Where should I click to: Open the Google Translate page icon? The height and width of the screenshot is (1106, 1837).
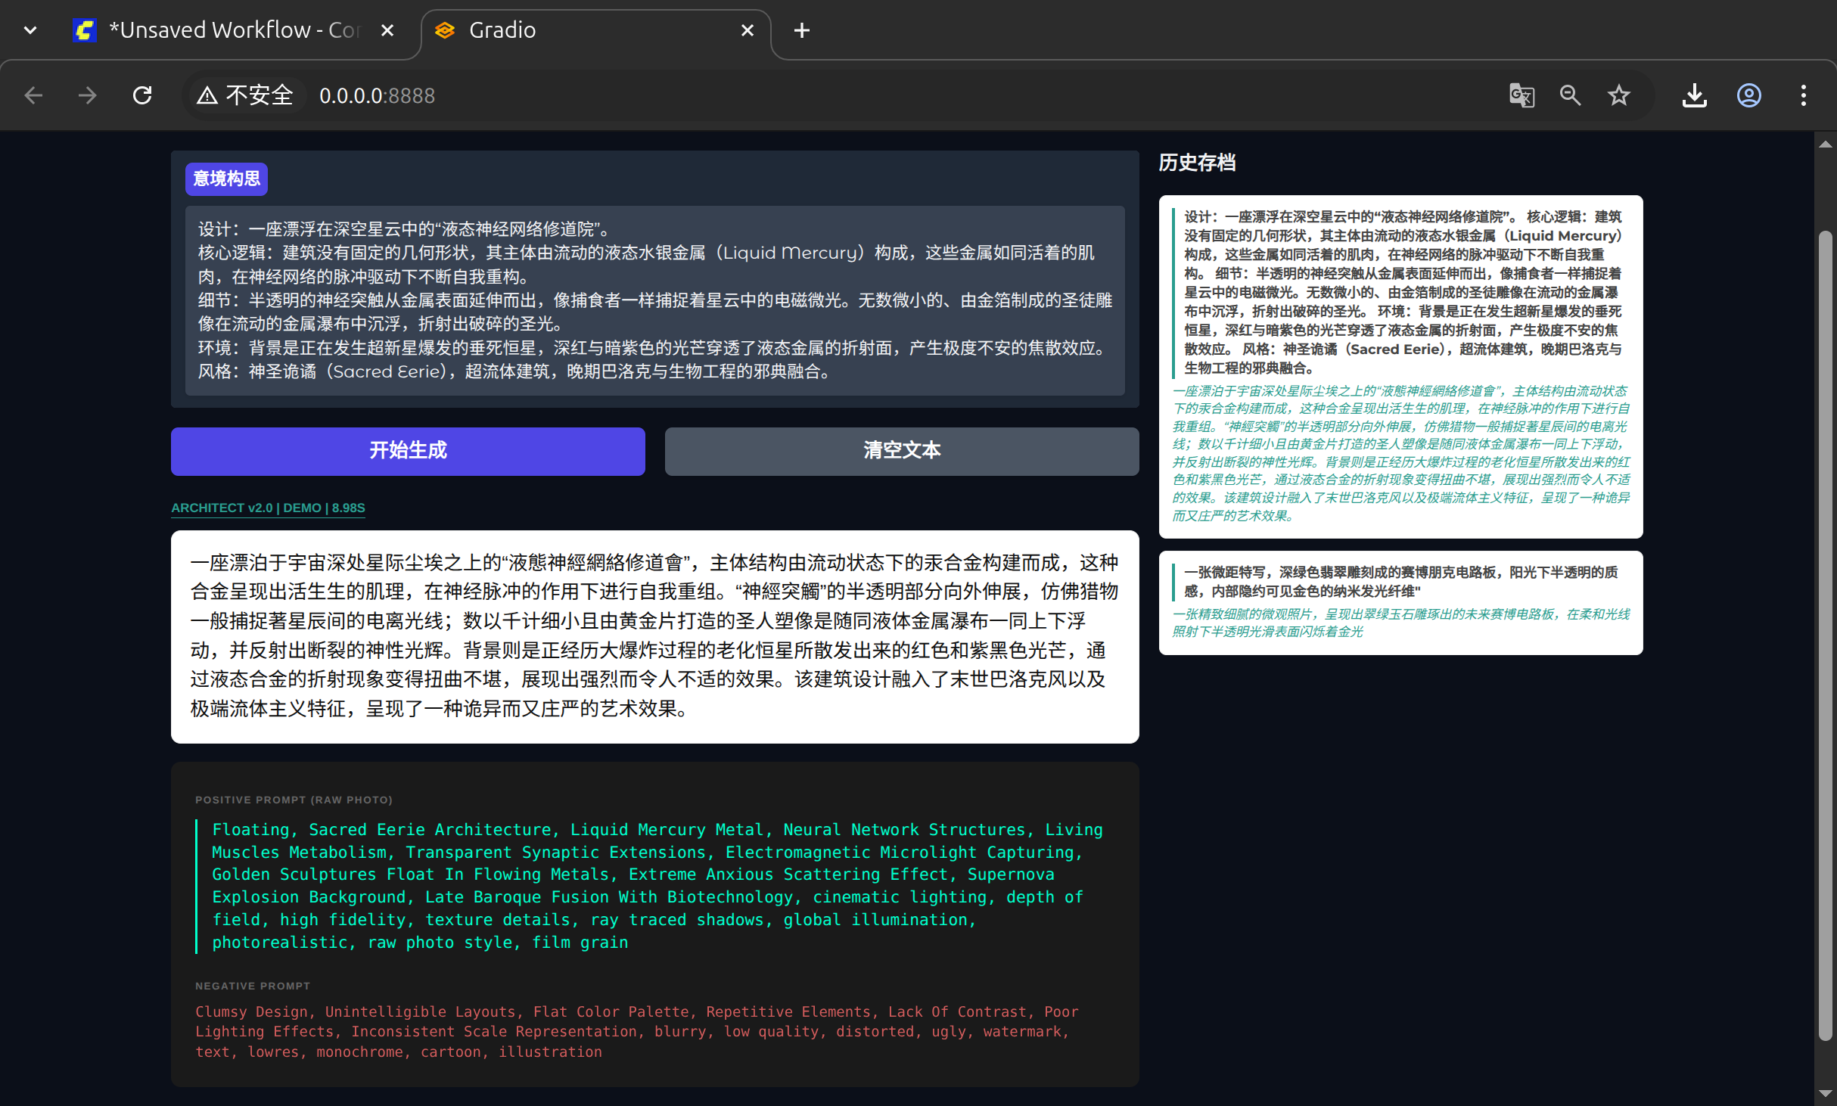point(1522,95)
